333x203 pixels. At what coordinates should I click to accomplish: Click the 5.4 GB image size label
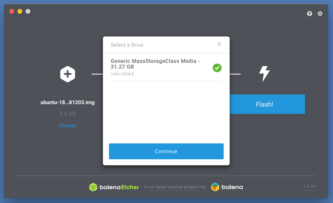pos(68,114)
